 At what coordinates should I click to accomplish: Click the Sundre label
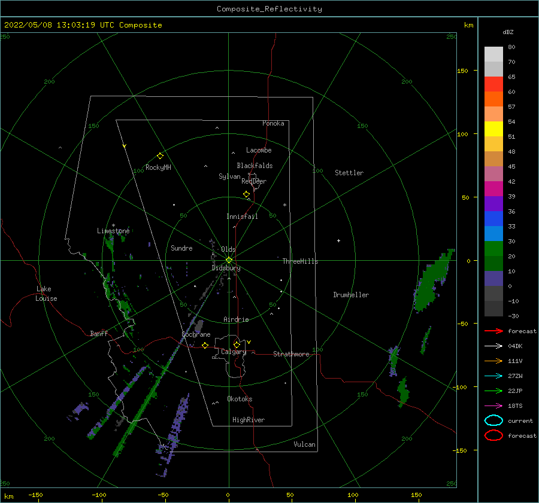[181, 248]
